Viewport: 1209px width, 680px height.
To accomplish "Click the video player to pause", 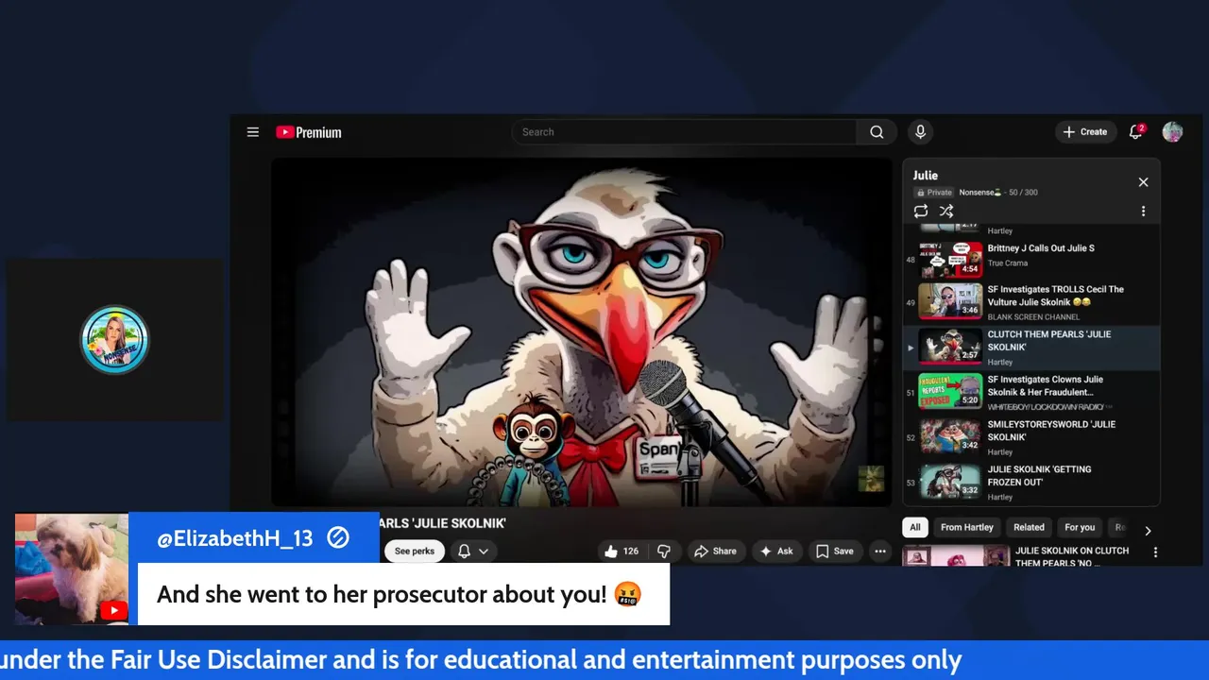I will [x=582, y=331].
